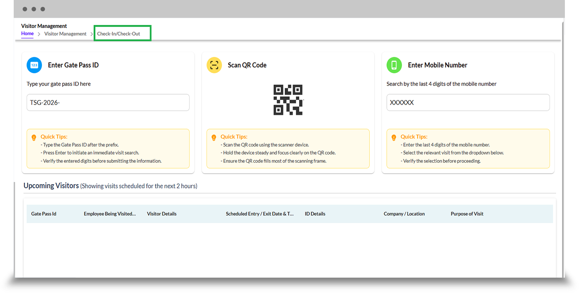Click the Company / Location column header
Screen dimensions: 579x293
point(404,214)
